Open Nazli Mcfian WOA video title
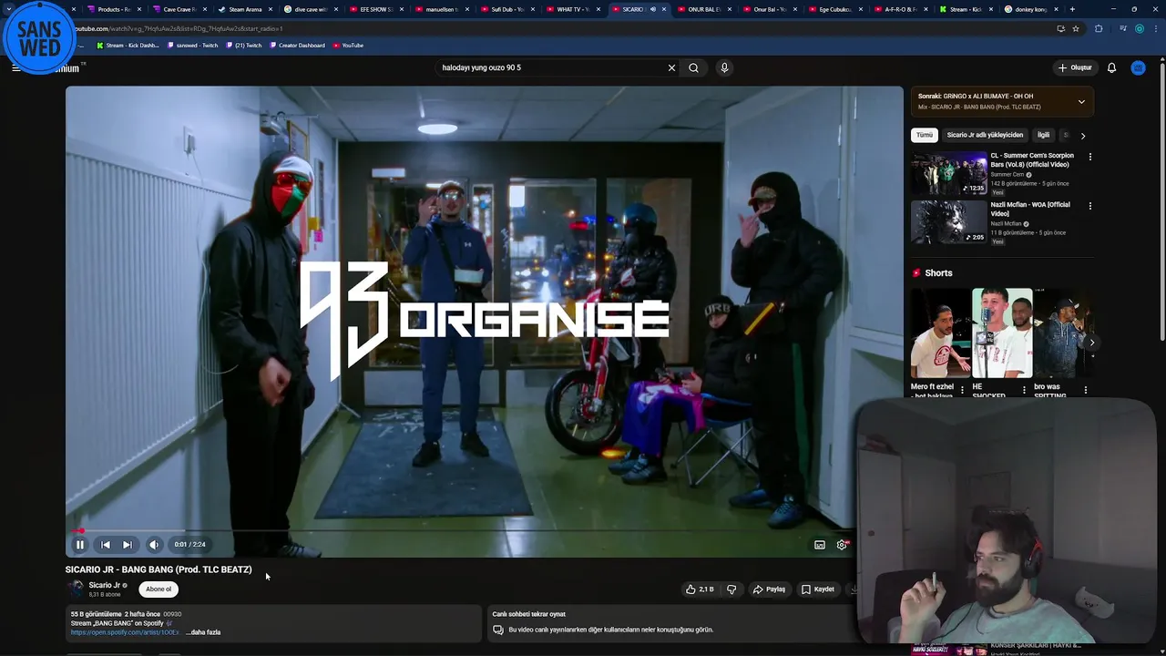This screenshot has height=656, width=1166. click(x=1030, y=209)
